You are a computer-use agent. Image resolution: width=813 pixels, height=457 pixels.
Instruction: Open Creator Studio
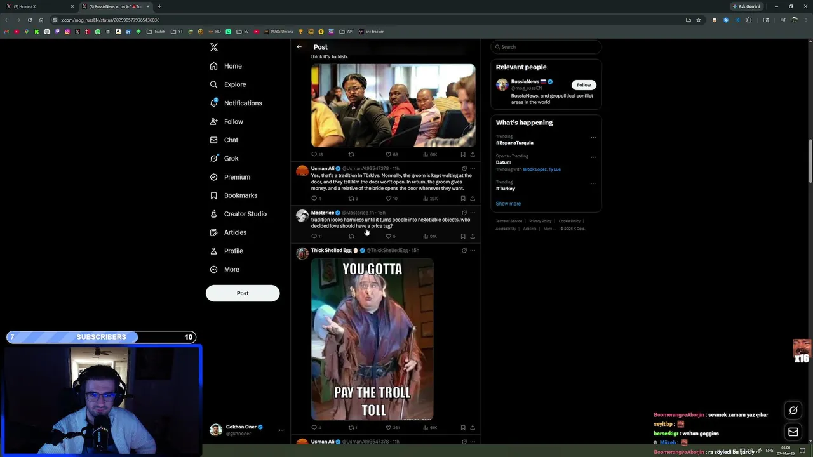click(x=238, y=214)
